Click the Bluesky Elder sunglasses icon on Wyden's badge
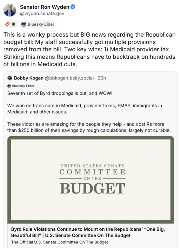This screenshot has width=181, height=248. (x=24, y=24)
